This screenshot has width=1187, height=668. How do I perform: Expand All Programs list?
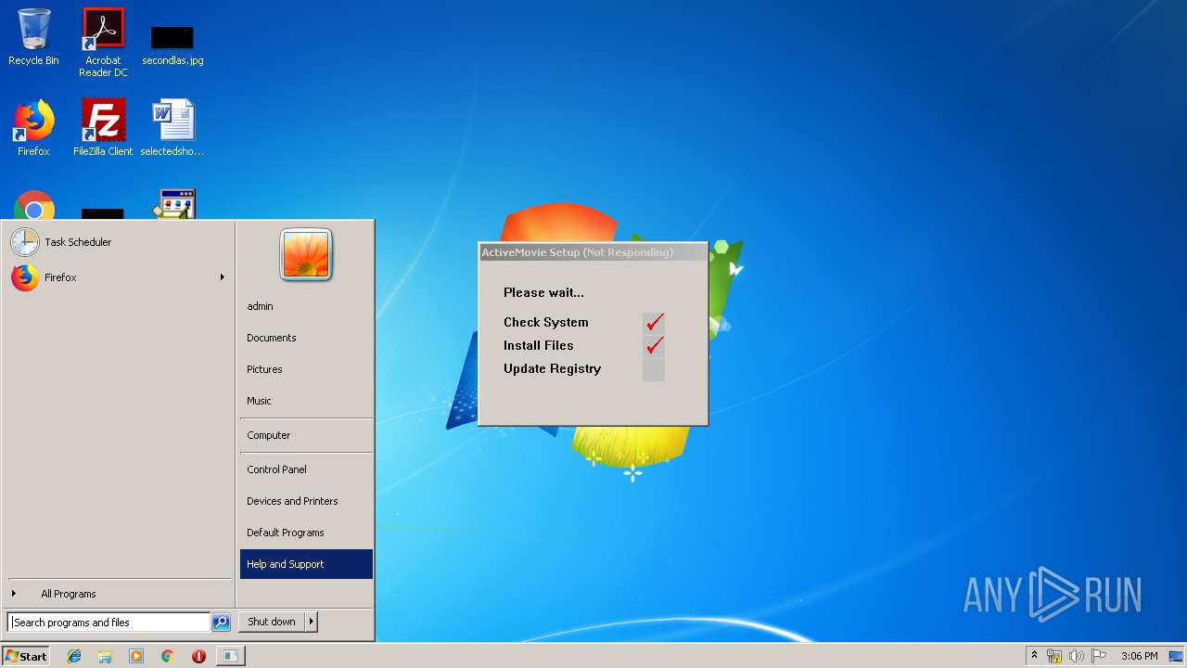118,594
